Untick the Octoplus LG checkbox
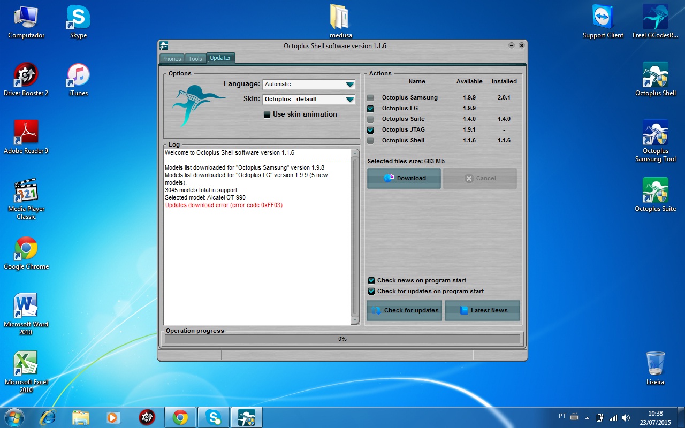This screenshot has height=428, width=685. click(370, 109)
